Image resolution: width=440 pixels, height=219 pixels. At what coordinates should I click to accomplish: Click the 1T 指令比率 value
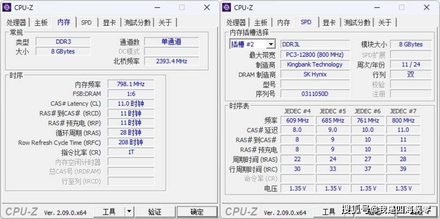131,152
